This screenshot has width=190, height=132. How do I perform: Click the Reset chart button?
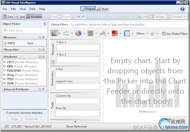tap(168, 119)
